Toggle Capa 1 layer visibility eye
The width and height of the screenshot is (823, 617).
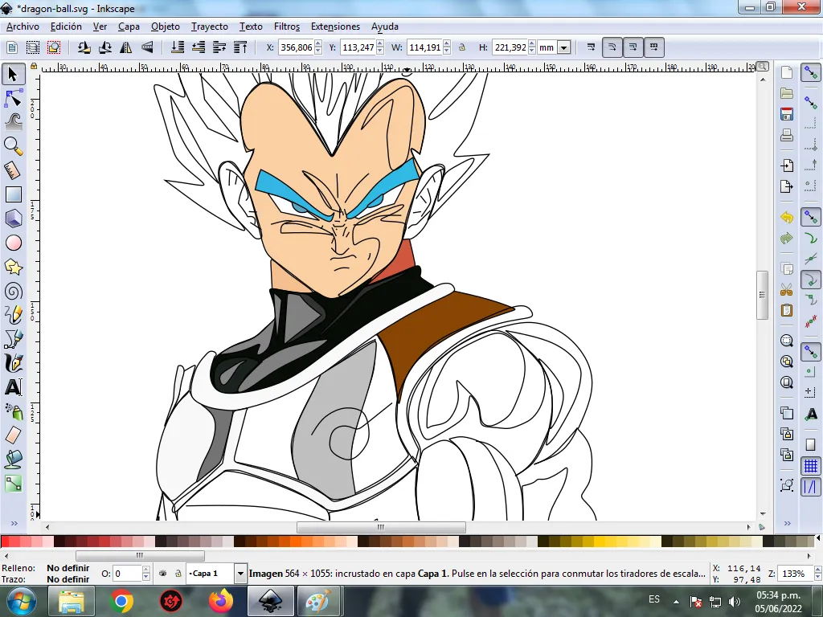click(162, 574)
